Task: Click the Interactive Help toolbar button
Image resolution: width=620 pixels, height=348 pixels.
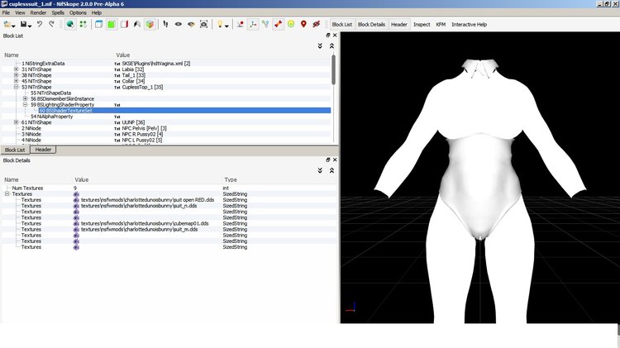Action: coord(469,25)
